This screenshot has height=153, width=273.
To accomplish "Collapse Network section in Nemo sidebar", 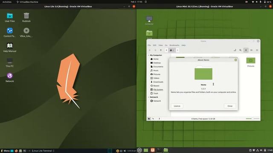I will [x=148, y=97].
